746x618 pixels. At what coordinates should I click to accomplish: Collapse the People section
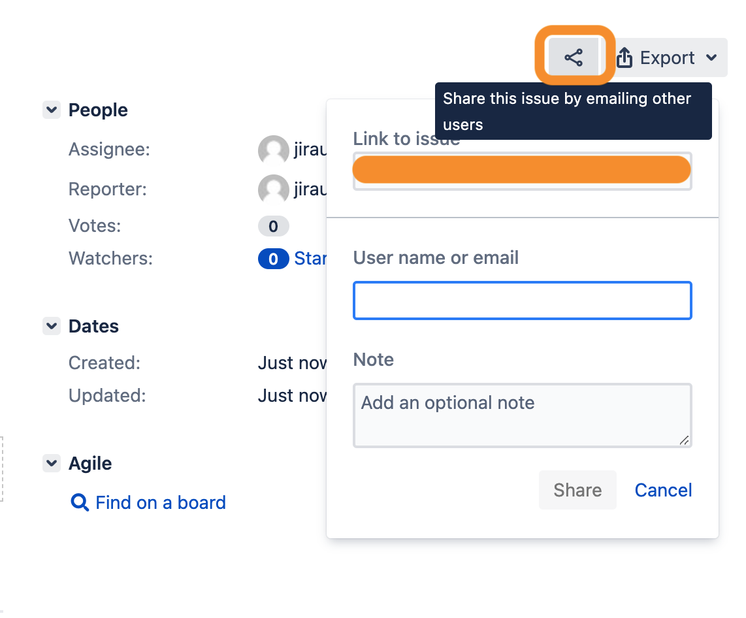pos(51,110)
